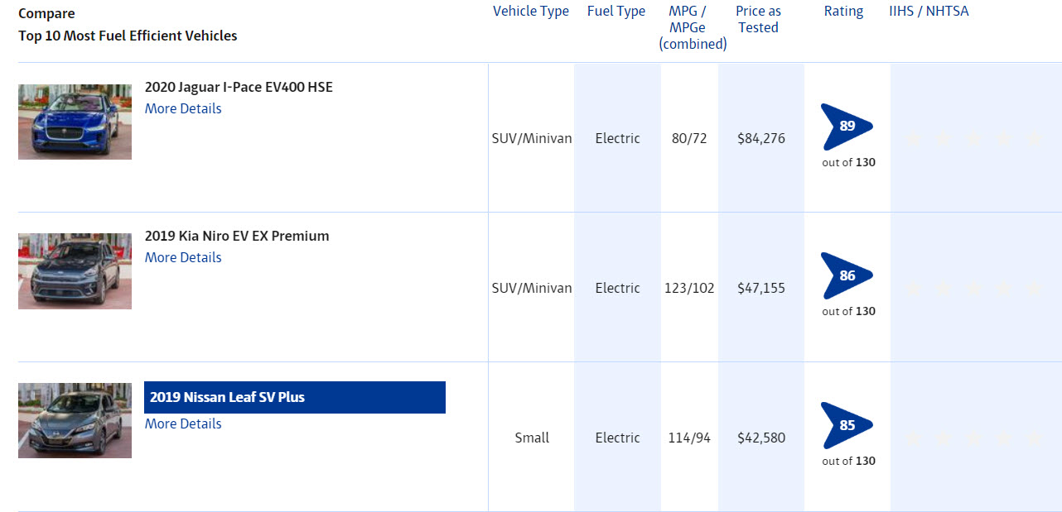1062x512 pixels.
Task: Open More Details for the Jaguar I-Pace
Action: coord(183,108)
